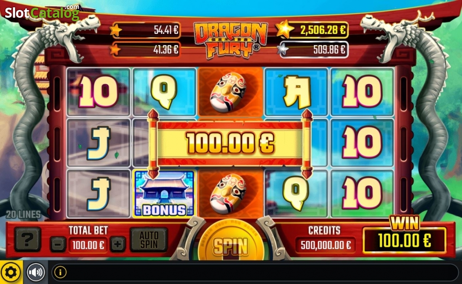Start Auto Spin mode
The height and width of the screenshot is (284, 462).
pyautogui.click(x=149, y=239)
